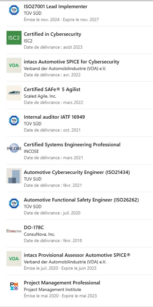The width and height of the screenshot is (153, 307).
Task: Click the green ISC2 logo
Action: click(x=14, y=38)
